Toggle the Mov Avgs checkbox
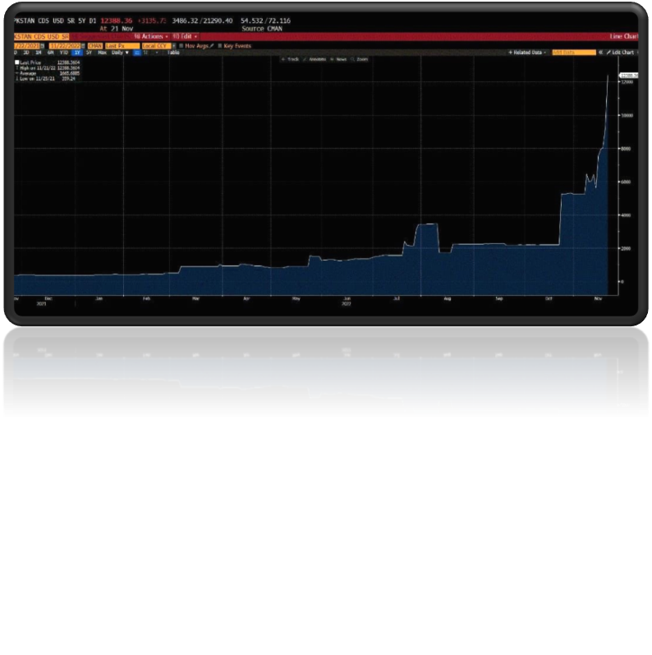Screen dimensions: 652x655 181,46
